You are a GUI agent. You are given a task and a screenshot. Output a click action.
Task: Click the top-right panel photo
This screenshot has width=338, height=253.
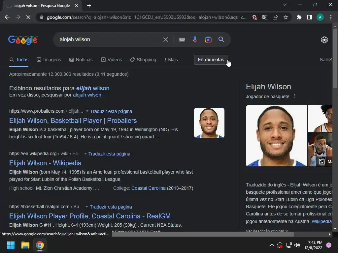pyautogui.click(x=320, y=119)
